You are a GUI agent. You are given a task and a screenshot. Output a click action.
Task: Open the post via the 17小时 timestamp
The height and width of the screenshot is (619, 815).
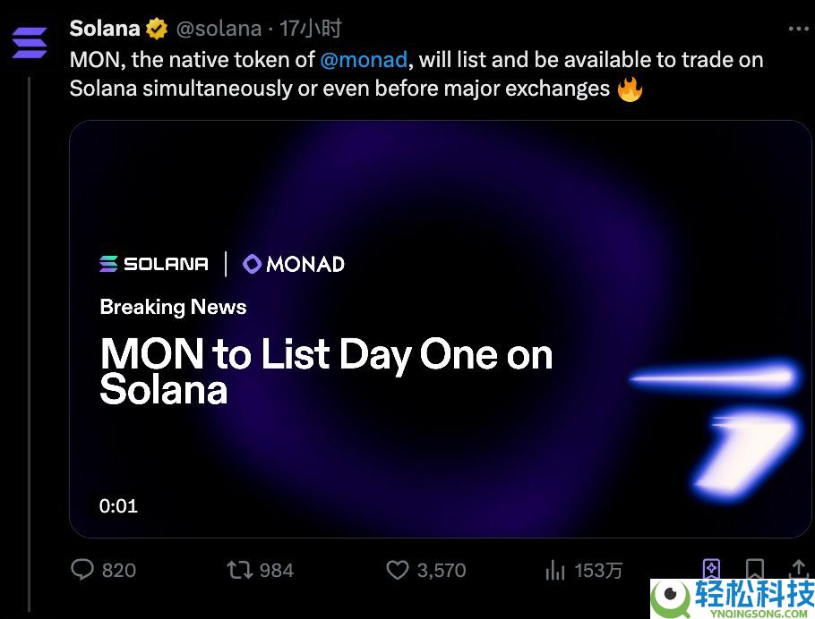309,28
